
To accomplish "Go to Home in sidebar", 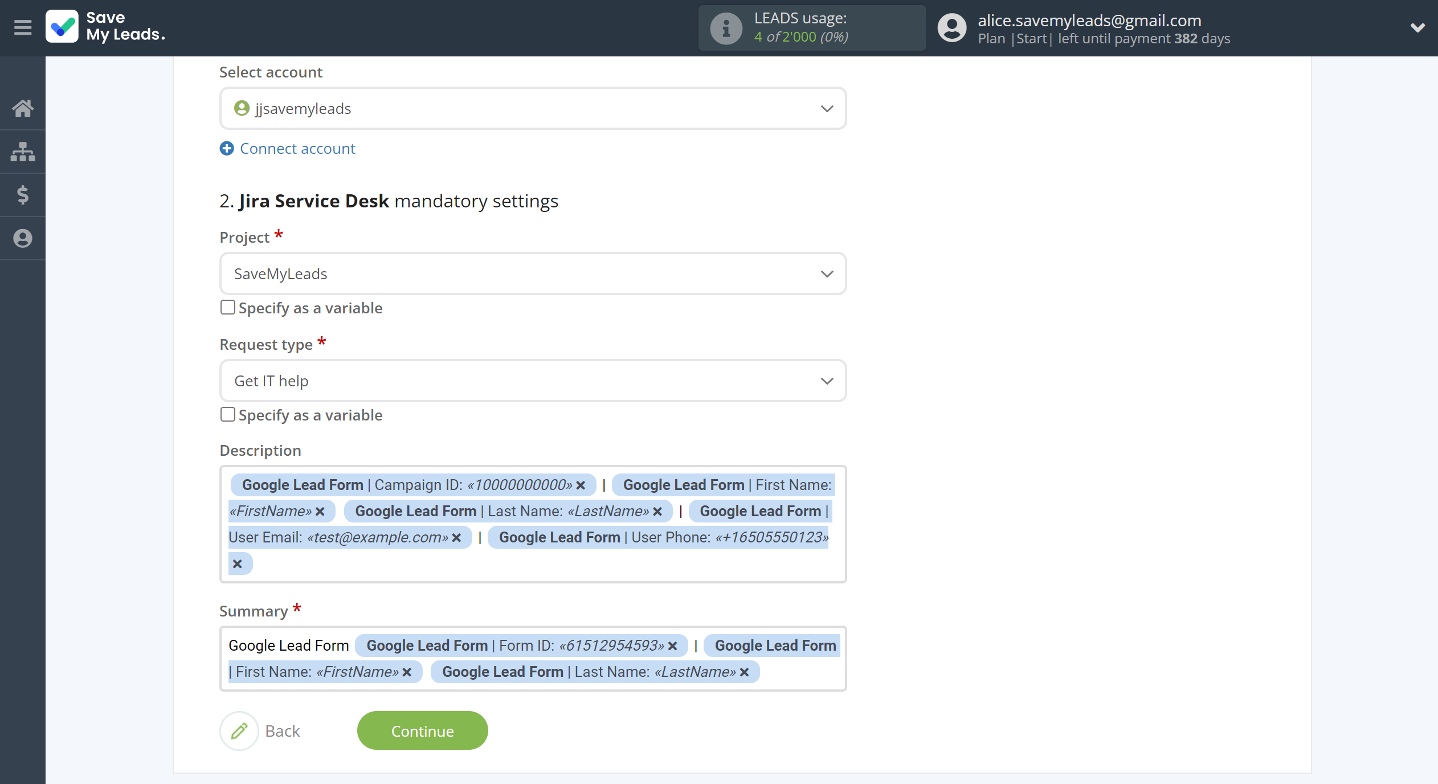I will pos(23,108).
